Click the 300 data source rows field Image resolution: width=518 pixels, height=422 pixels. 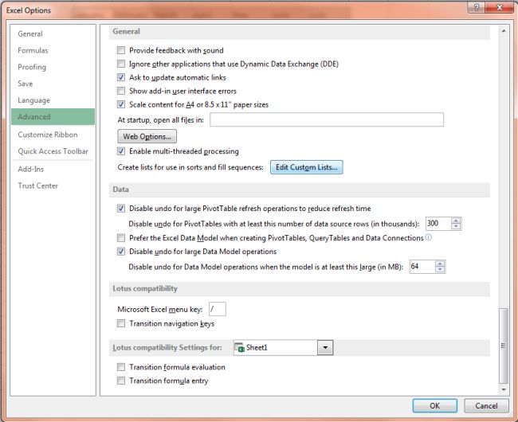pyautogui.click(x=438, y=224)
